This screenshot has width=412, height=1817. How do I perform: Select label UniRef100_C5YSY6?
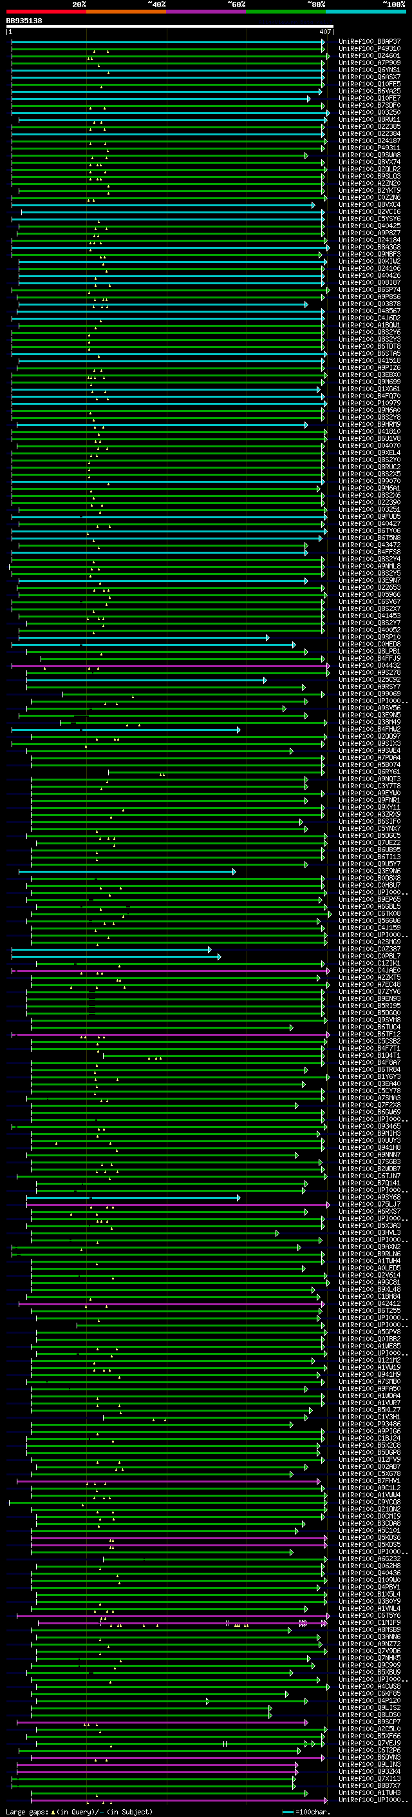370,219
